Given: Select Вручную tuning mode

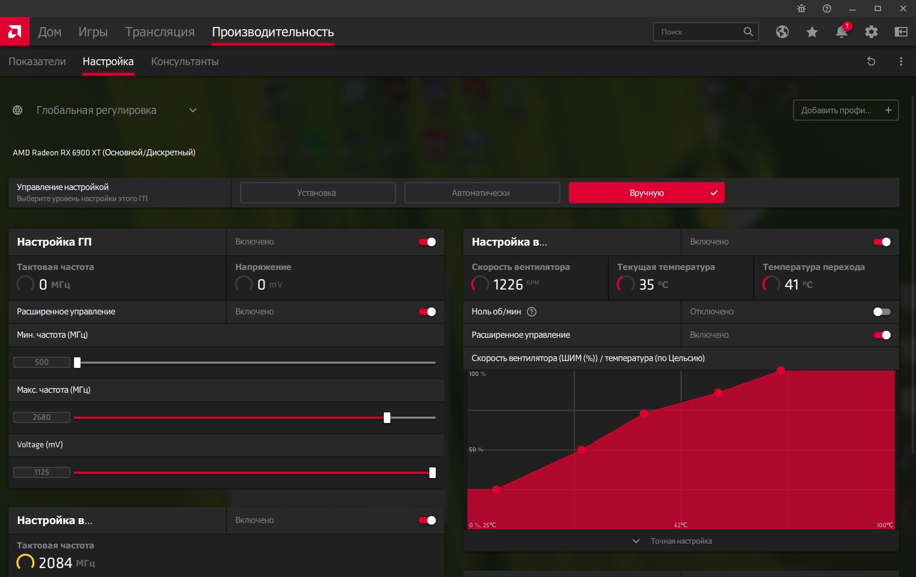Looking at the screenshot, I should point(647,193).
